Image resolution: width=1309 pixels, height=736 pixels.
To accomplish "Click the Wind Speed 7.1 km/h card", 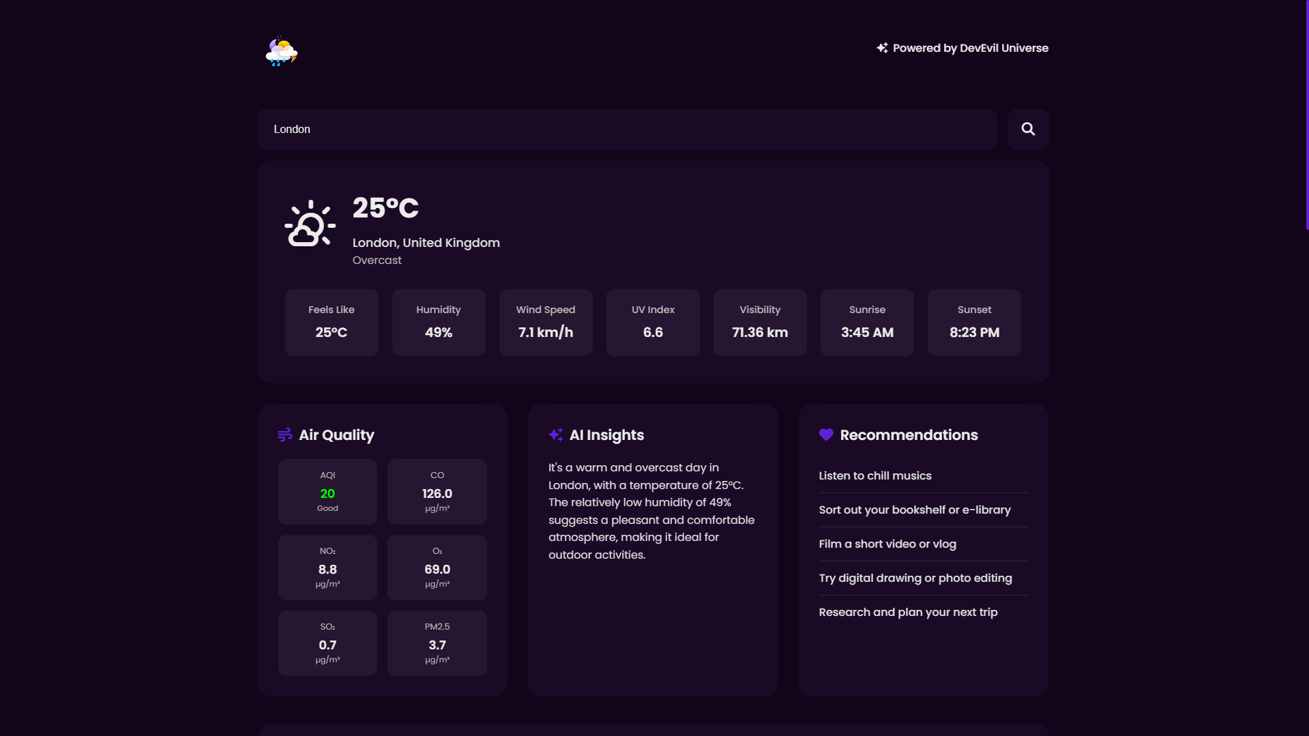I will (x=546, y=323).
